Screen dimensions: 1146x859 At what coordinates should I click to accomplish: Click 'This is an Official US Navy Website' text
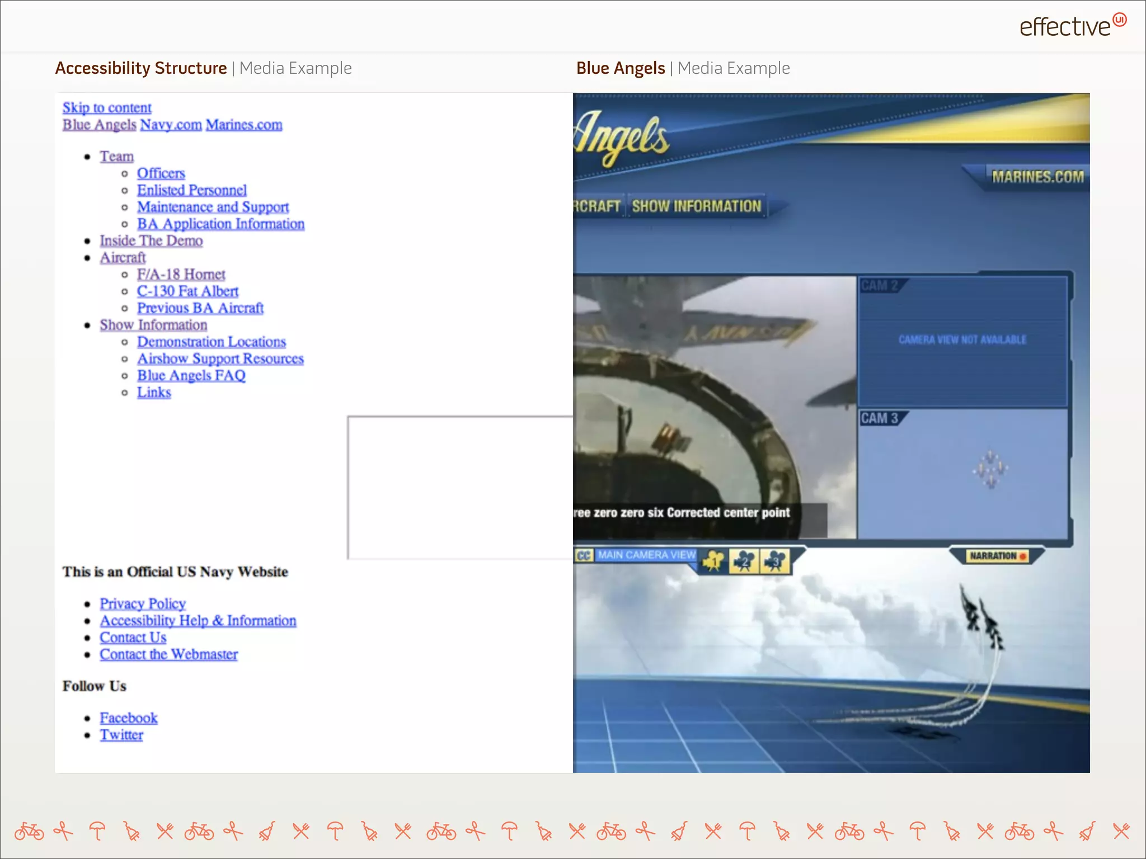tap(175, 572)
